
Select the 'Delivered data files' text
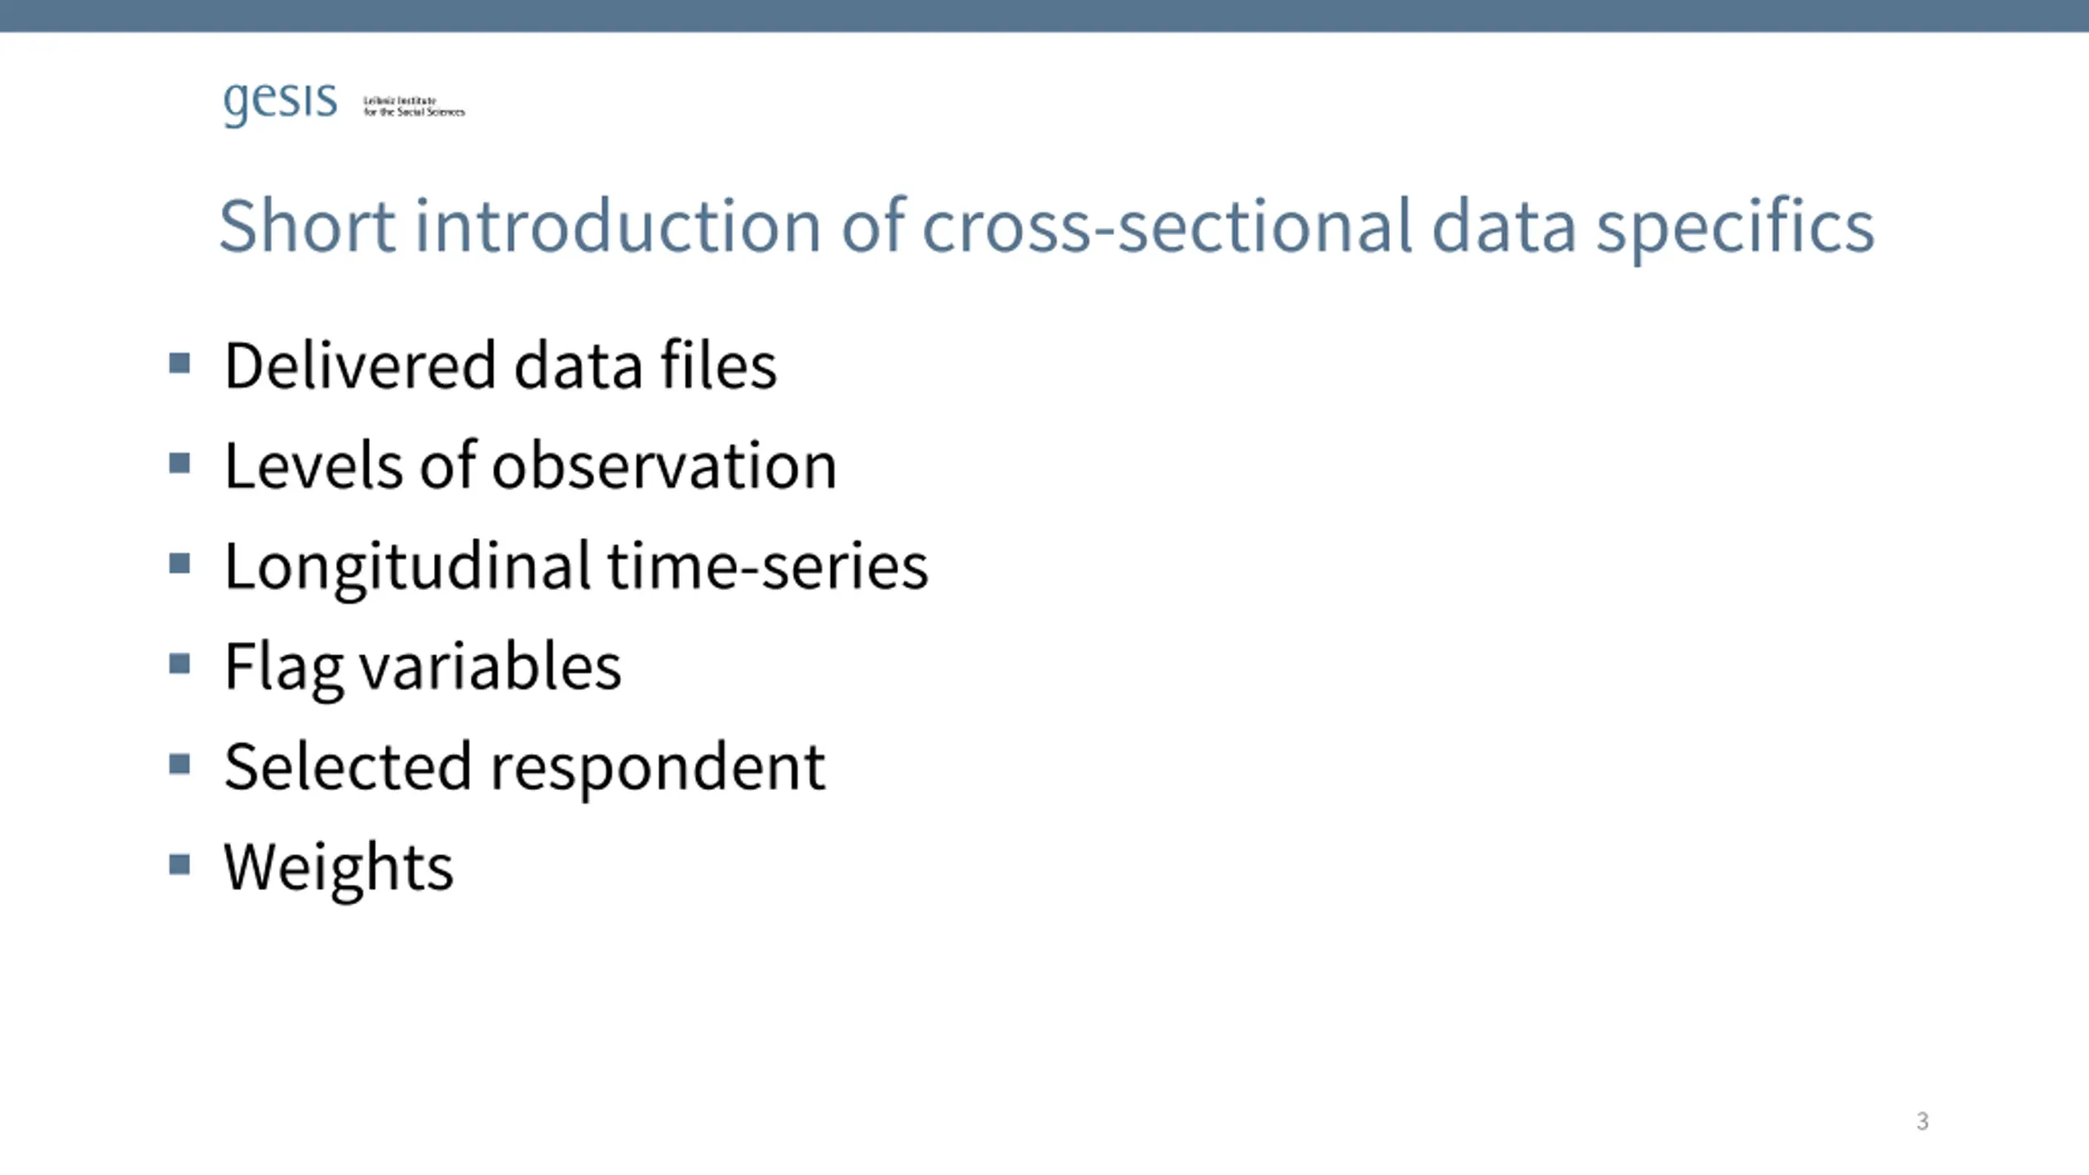[x=501, y=365]
